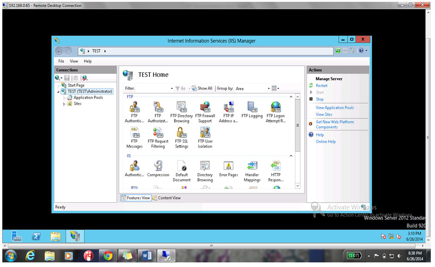435x267 pixels.
Task: Switch to the Features View tab
Action: point(136,198)
